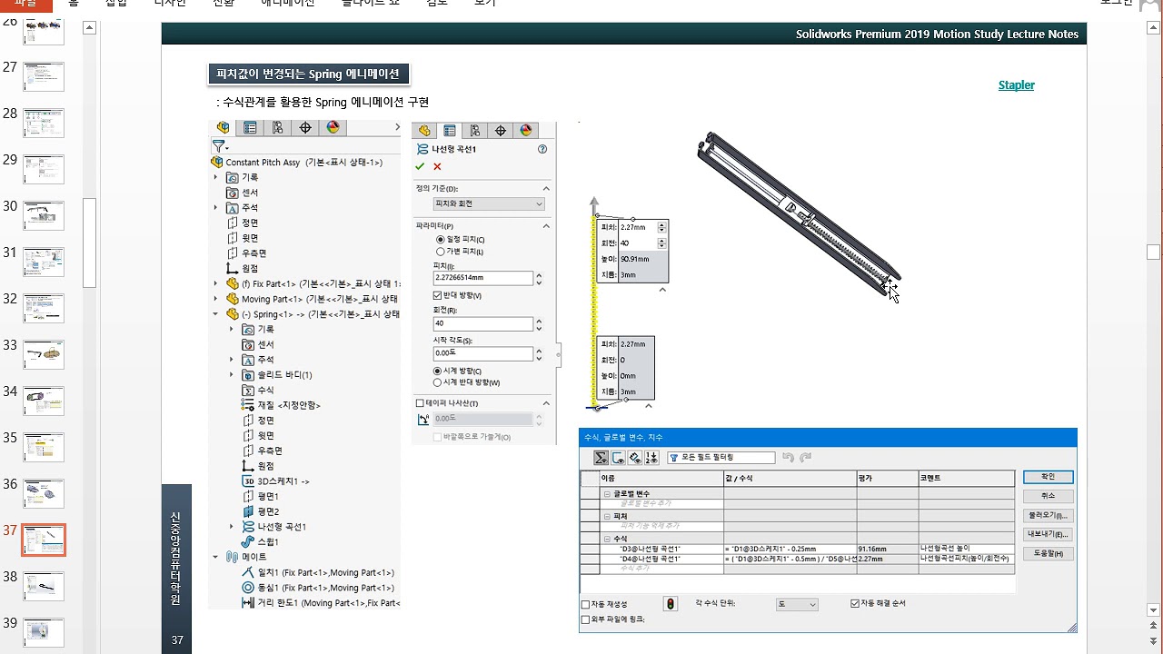Viewport: 1163px width, 654px height.
Task: Select slide 33 thumbnail
Action: point(44,355)
